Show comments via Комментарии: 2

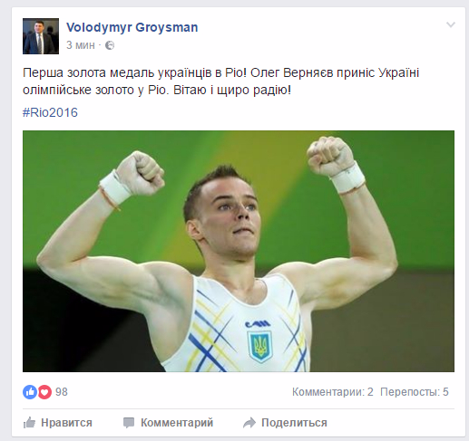coord(333,392)
